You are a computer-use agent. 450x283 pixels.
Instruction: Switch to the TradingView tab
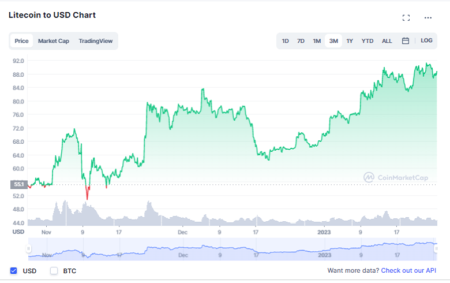pyautogui.click(x=96, y=41)
